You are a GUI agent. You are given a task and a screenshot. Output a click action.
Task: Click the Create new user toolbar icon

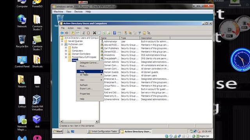tap(126, 33)
